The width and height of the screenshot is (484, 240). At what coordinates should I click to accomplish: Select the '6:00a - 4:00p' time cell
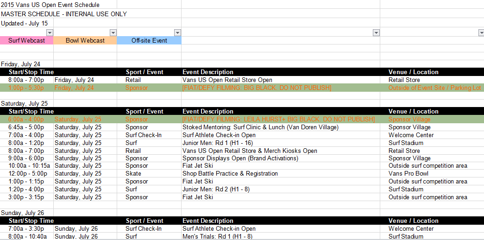26,119
